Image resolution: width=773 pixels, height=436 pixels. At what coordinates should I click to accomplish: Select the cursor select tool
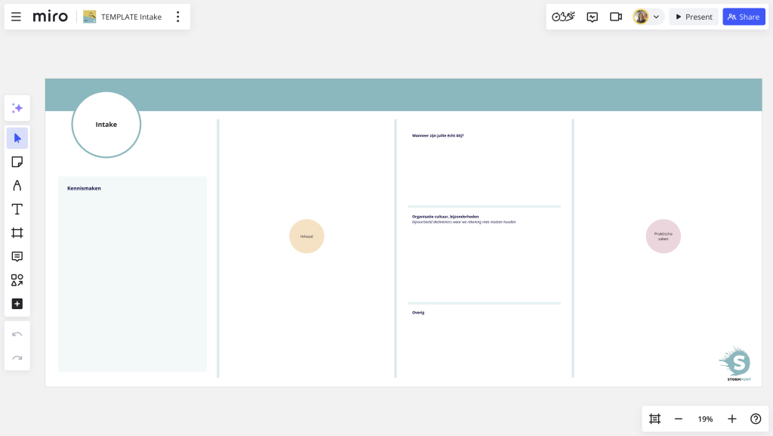[17, 138]
